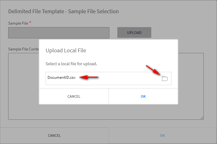Select the DocumentID.csv file name text
The height and width of the screenshot is (144, 217).
[x=62, y=77]
